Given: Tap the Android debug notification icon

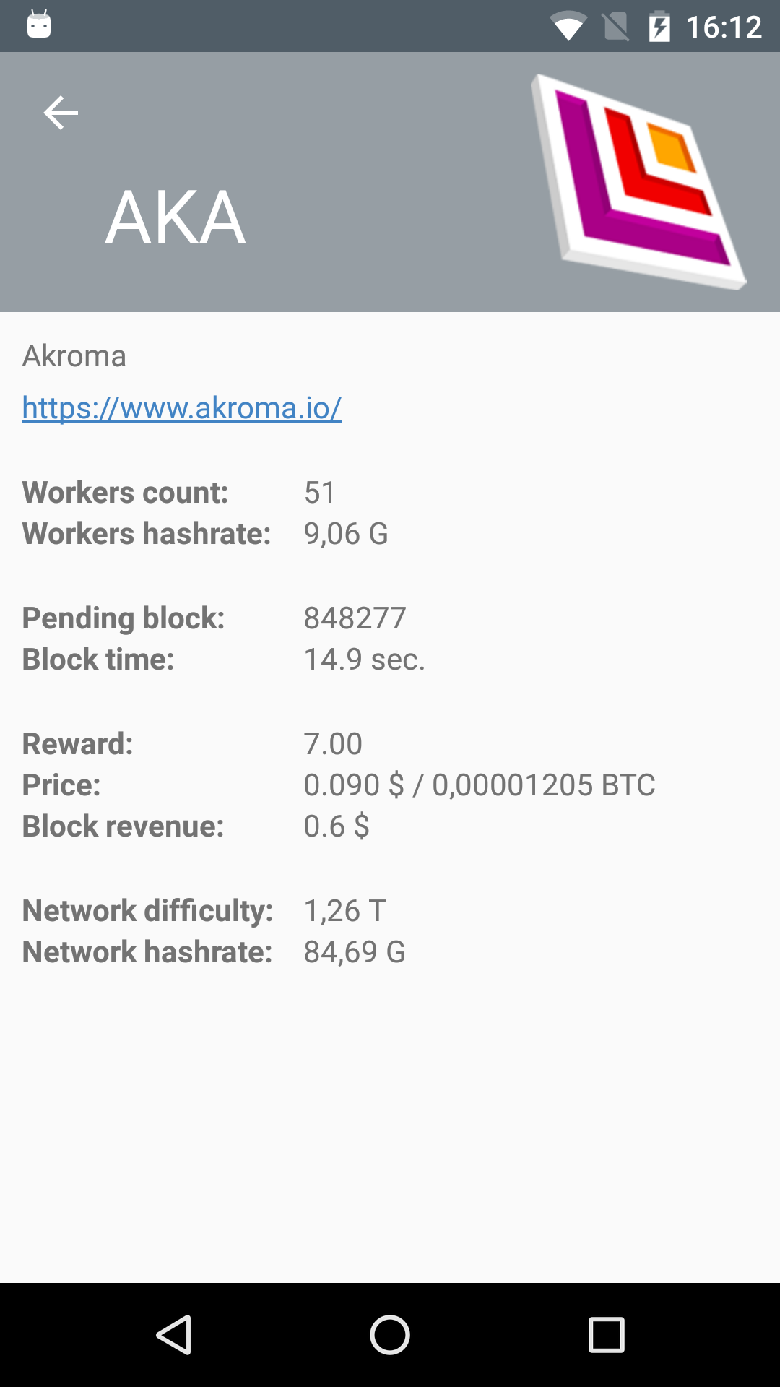Looking at the screenshot, I should click(x=39, y=25).
